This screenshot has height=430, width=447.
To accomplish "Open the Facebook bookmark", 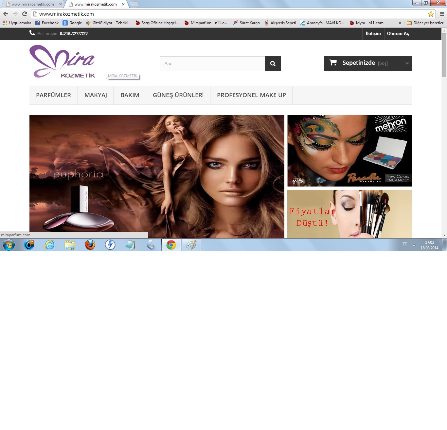I will pyautogui.click(x=47, y=23).
